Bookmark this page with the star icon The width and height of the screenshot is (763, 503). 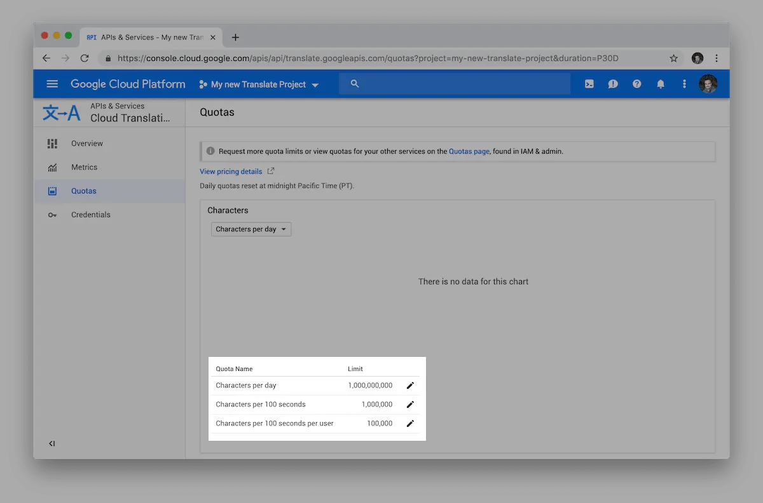(673, 58)
